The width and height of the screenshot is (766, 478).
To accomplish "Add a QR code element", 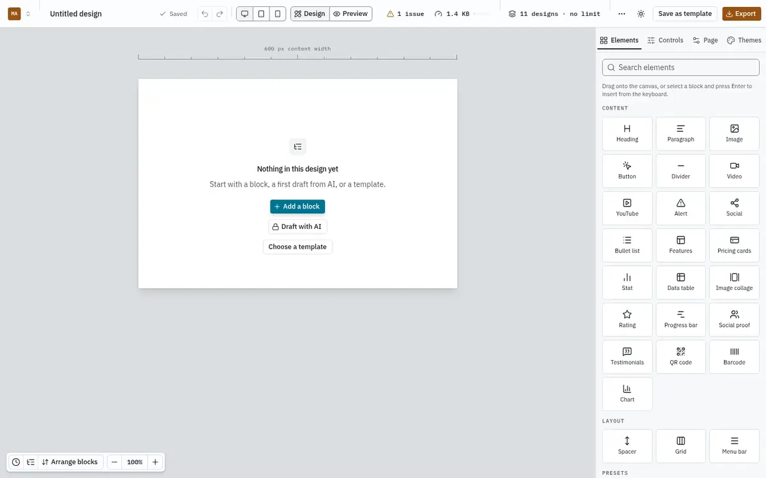I will coord(680,357).
